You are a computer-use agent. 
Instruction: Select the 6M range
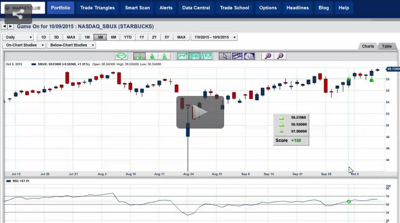(x=113, y=37)
